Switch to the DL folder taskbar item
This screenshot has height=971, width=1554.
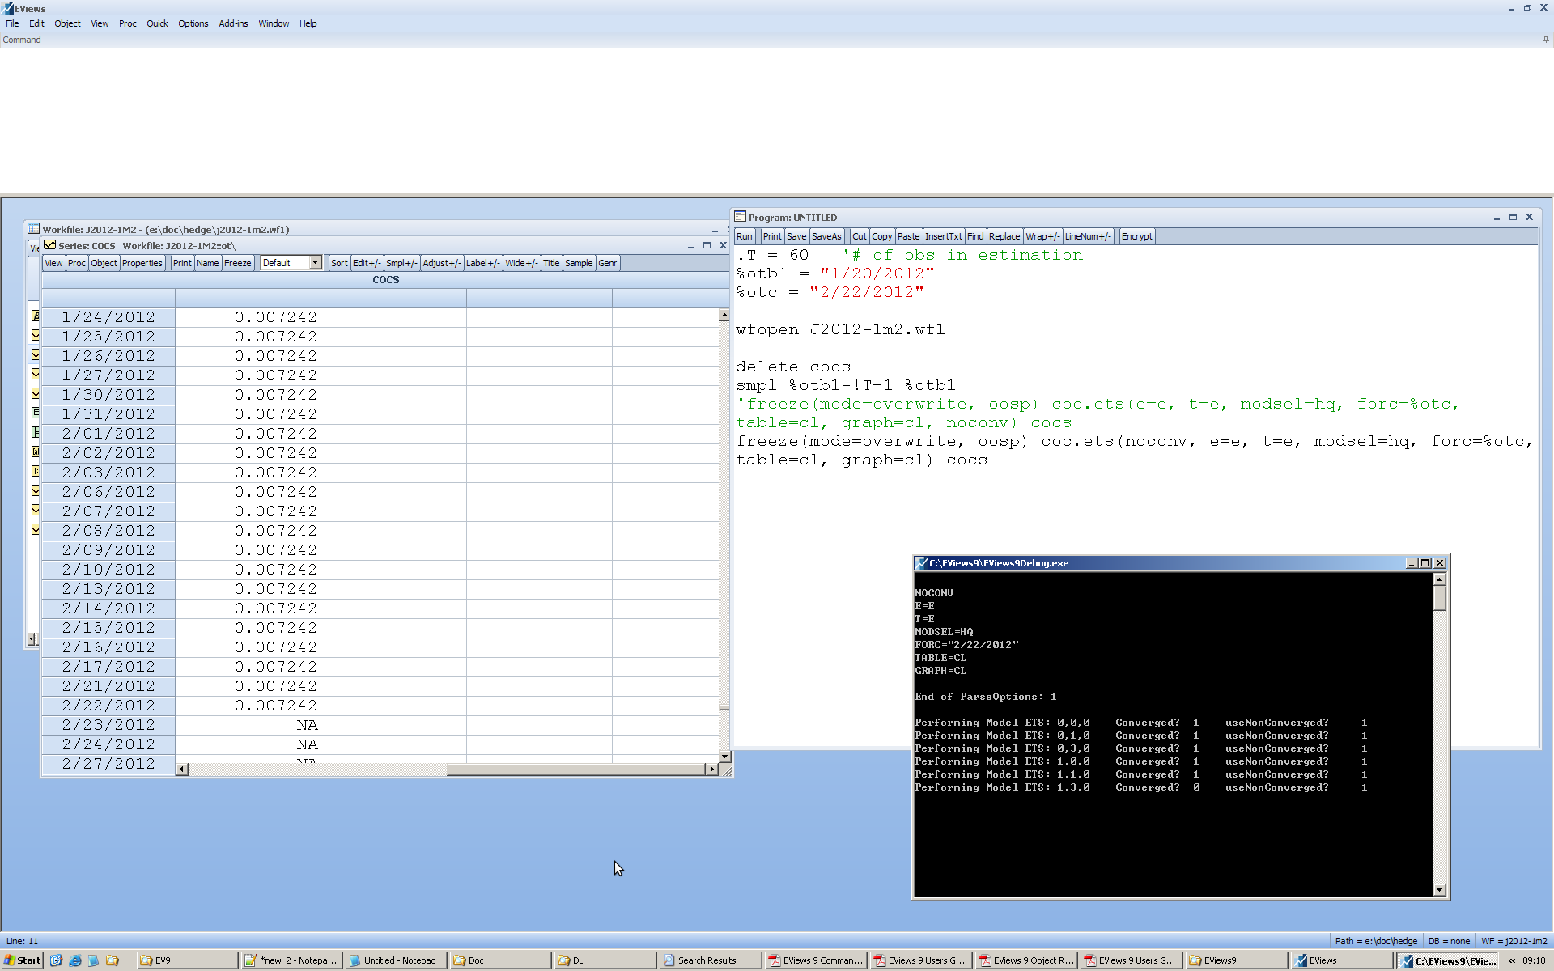[607, 960]
